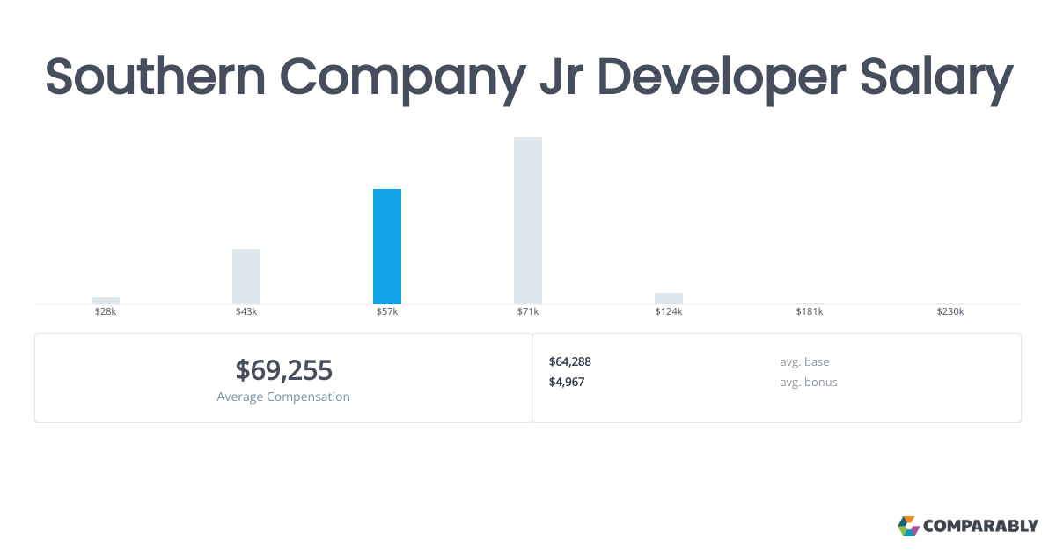The height and width of the screenshot is (554, 1056).
Task: Click the $124k axis label
Action: 669,312
